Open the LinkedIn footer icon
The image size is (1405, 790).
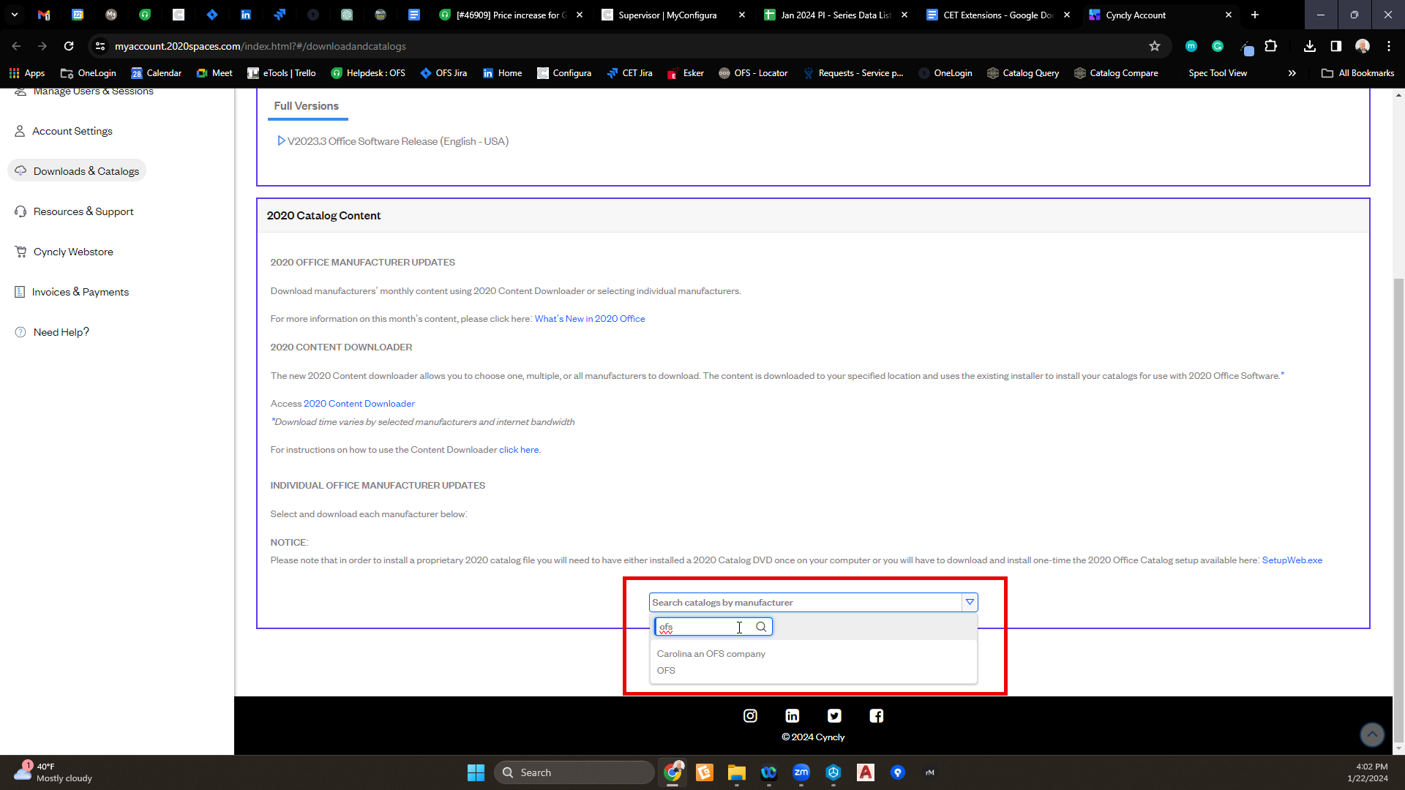pyautogui.click(x=792, y=716)
